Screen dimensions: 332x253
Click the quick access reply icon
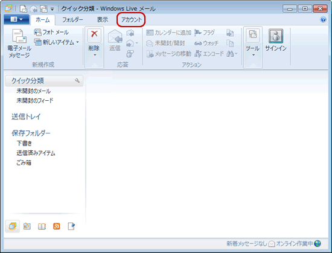(x=34, y=8)
